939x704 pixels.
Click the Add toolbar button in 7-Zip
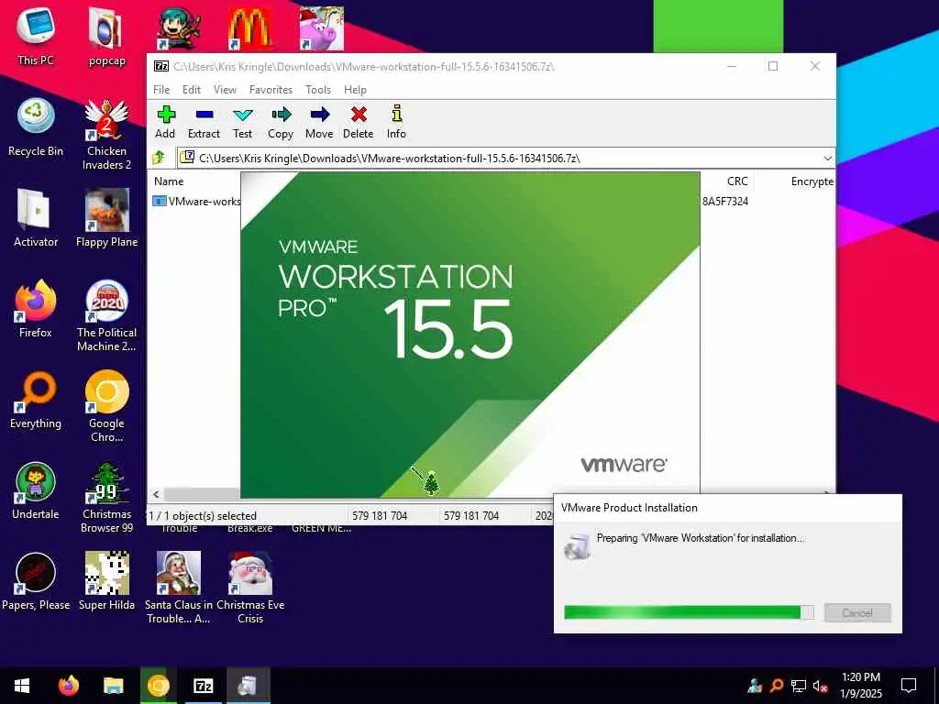pos(165,122)
